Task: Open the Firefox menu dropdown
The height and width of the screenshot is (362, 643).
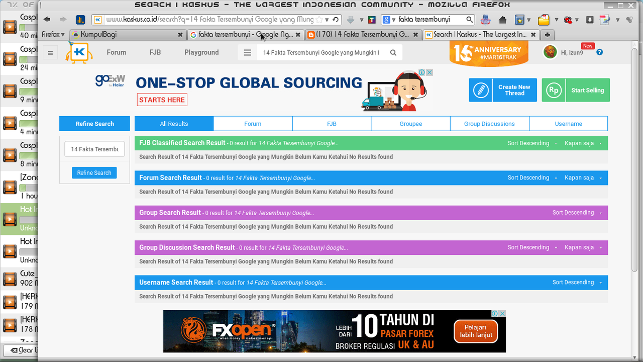Action: [x=53, y=34]
